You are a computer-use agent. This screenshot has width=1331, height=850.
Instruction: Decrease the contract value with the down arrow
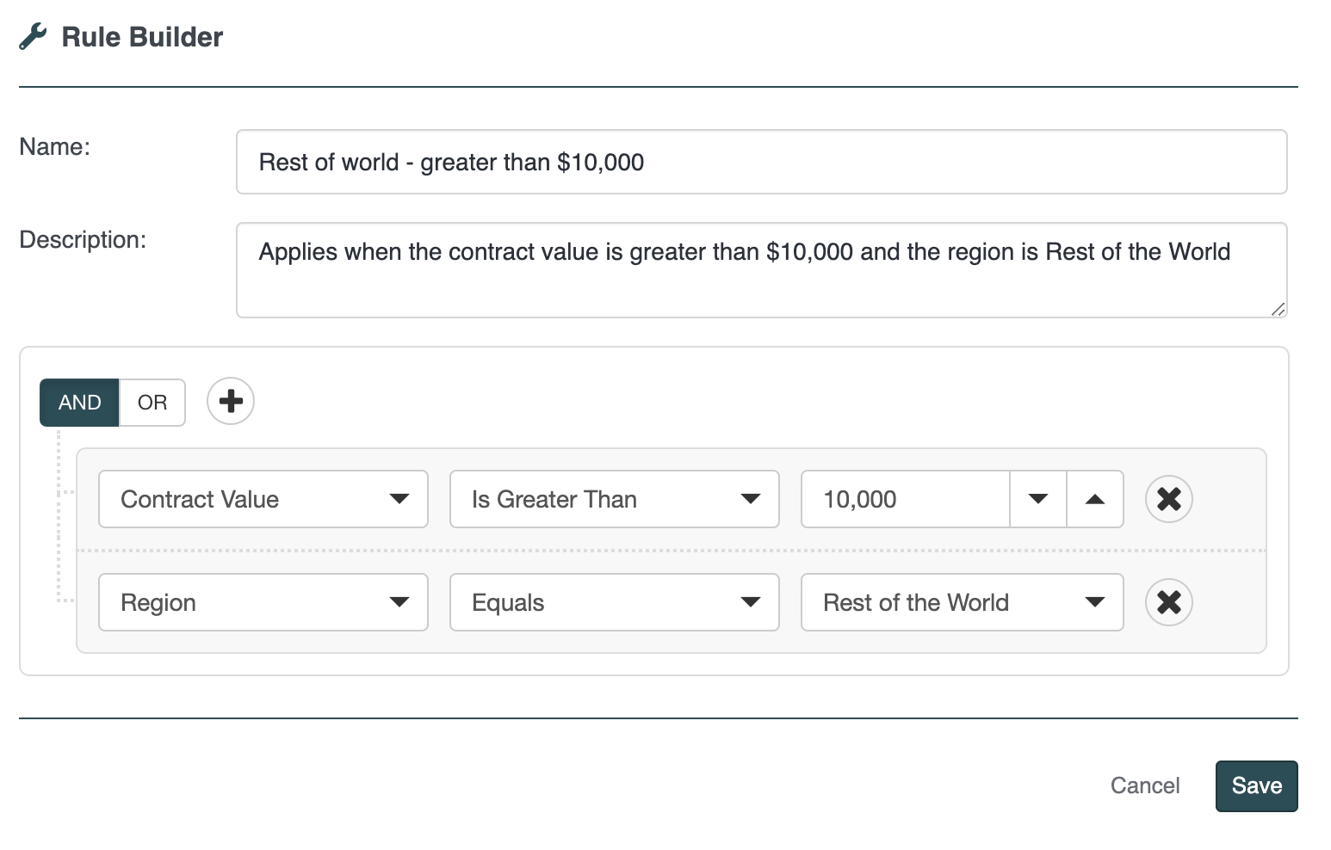point(1038,499)
